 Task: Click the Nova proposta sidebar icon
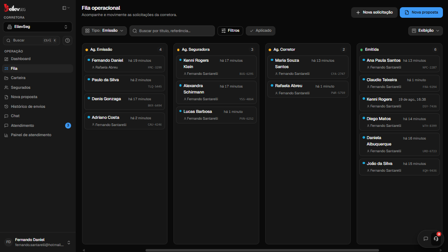(x=6, y=97)
